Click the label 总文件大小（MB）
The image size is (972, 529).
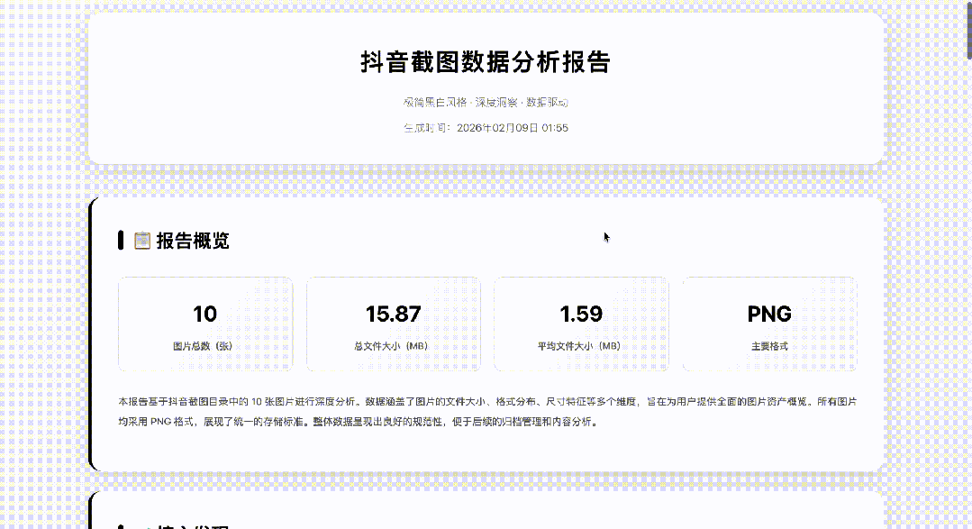(391, 346)
